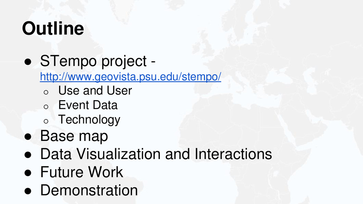Viewport: 363px width, 204px height.
Task: Click the word Interactions in the third bullet
Action: click(233, 154)
